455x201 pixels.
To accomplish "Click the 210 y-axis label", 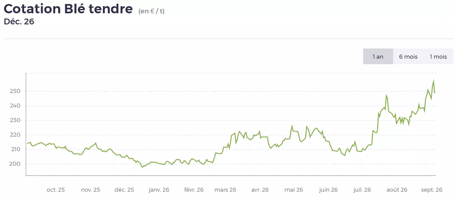I will [x=15, y=149].
